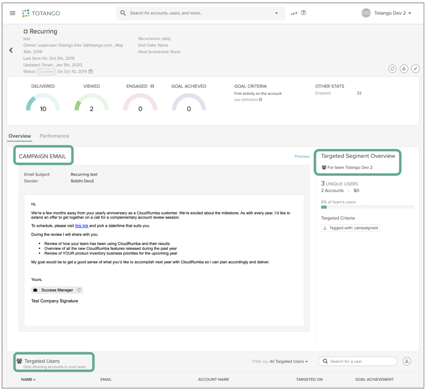Image resolution: width=427 pixels, height=391 pixels.
Task: Click the Preview link
Action: pos(302,156)
